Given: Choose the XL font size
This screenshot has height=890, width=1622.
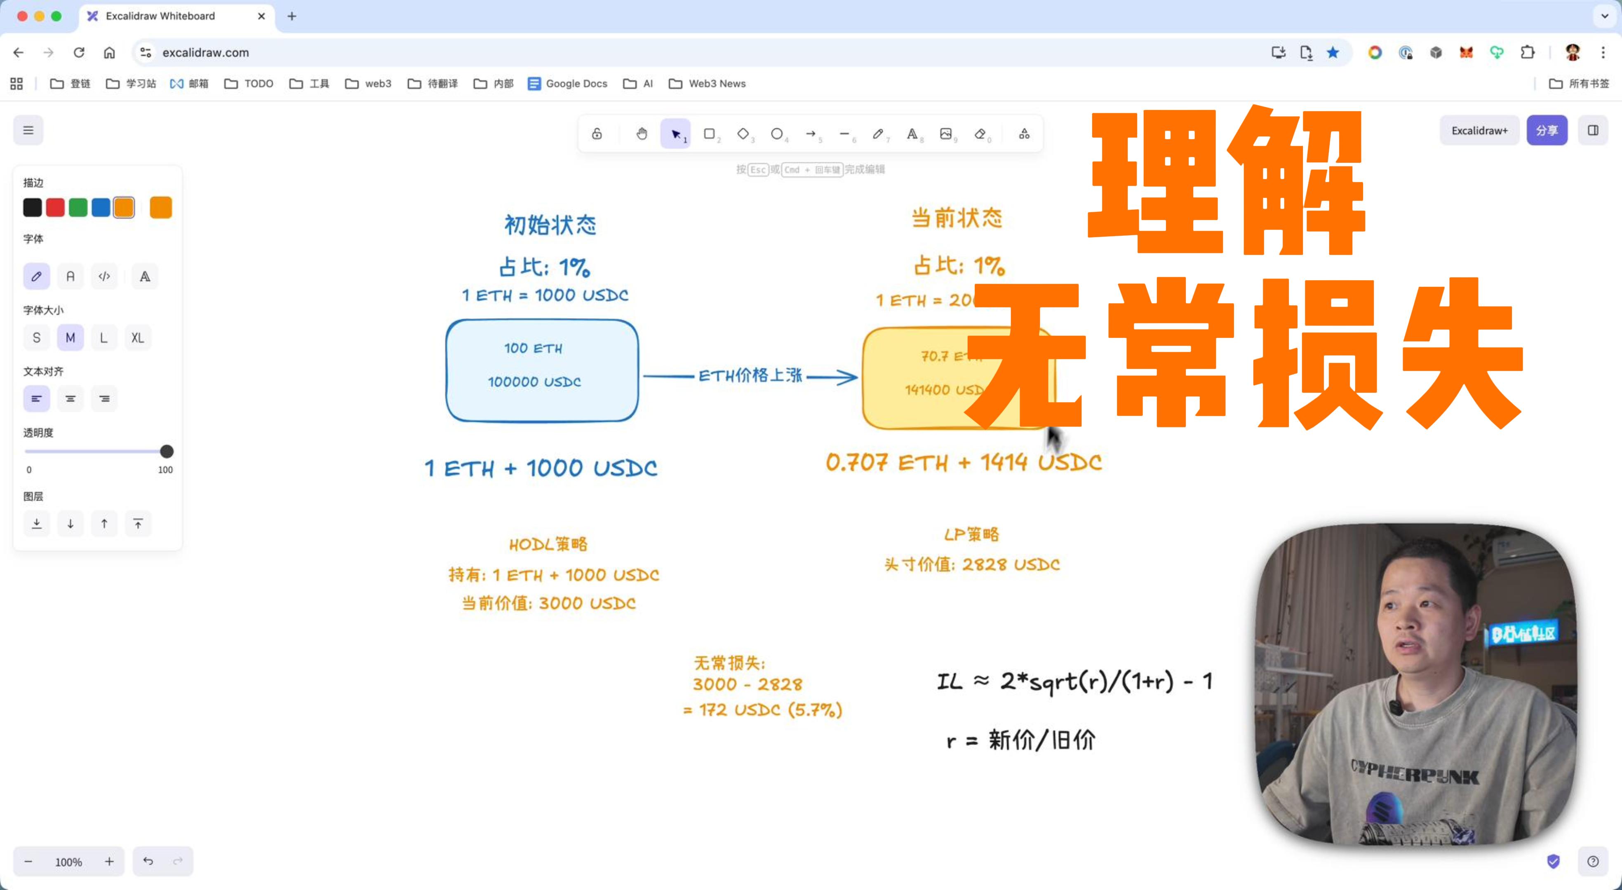Looking at the screenshot, I should tap(137, 338).
